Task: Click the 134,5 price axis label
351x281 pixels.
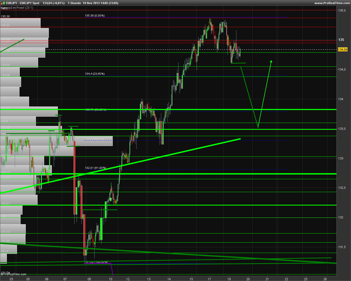Action: tap(342, 69)
